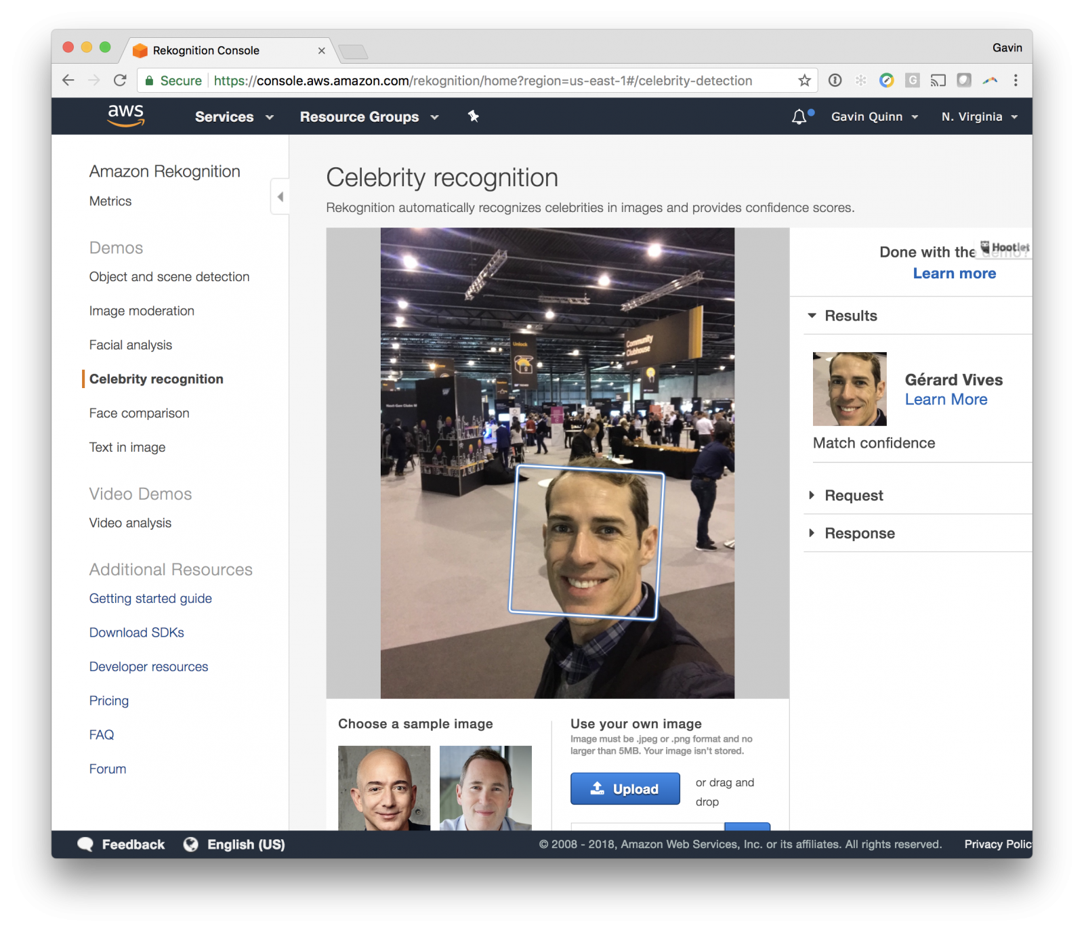Click the AWS logo home icon
Screen dimensions: 1084x932
pyautogui.click(x=126, y=116)
